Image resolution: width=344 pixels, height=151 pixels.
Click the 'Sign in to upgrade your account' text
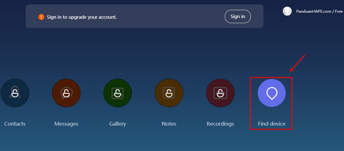click(x=82, y=17)
